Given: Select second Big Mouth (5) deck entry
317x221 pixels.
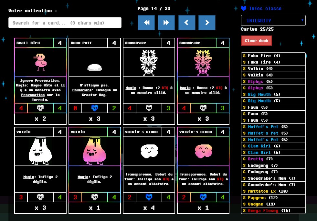Looking at the screenshot, I should pos(273,101).
